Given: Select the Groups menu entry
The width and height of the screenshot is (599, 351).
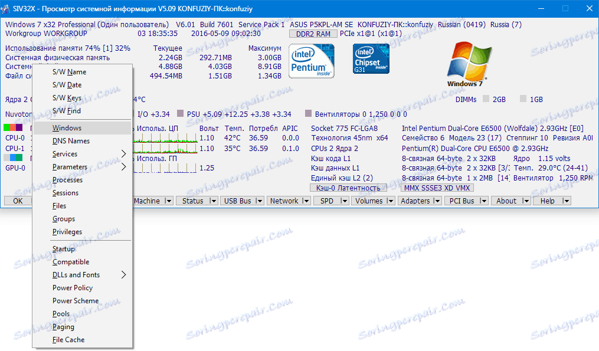Looking at the screenshot, I should coord(83,219).
